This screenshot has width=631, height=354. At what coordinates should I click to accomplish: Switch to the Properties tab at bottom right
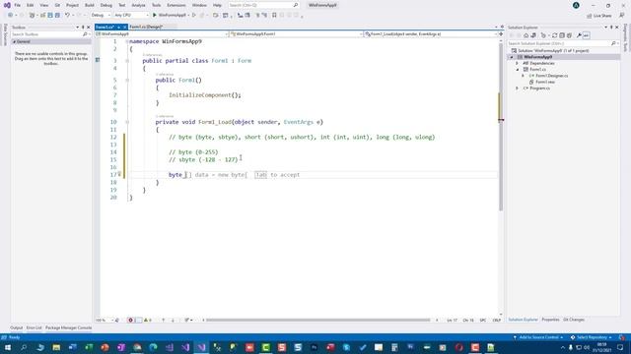pos(550,320)
